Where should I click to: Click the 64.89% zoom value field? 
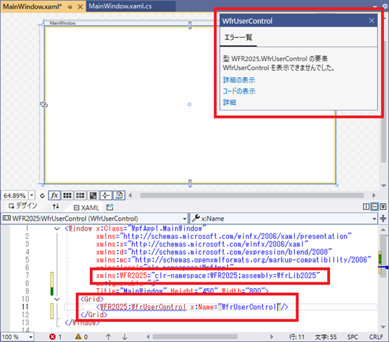(15, 196)
